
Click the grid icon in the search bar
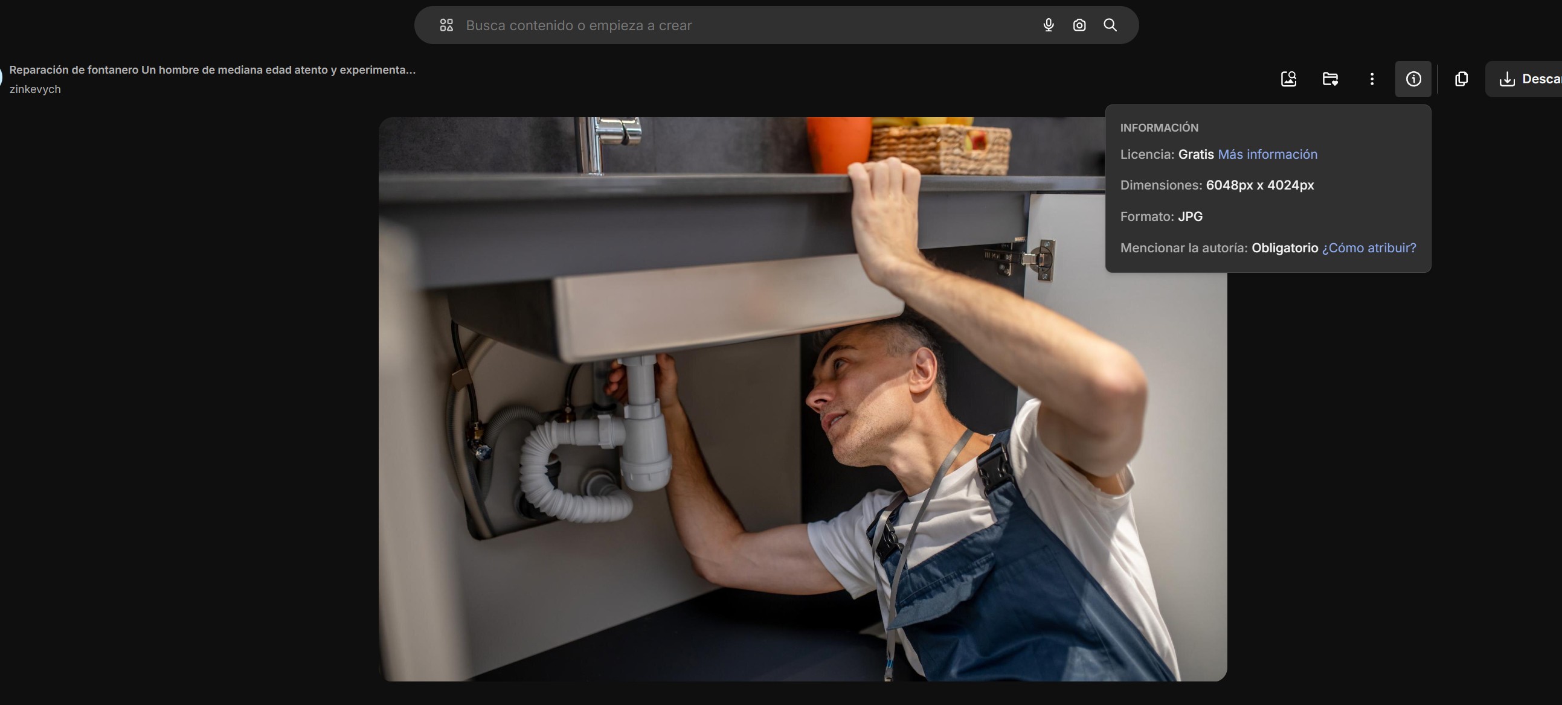click(x=446, y=25)
